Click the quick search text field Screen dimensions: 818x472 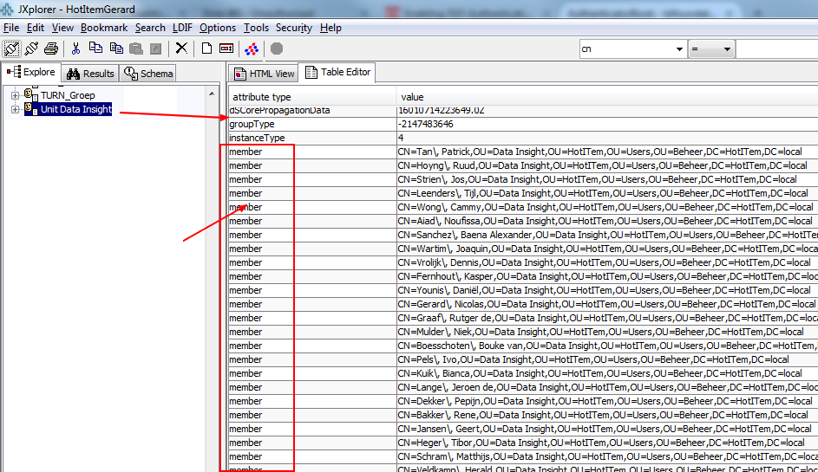click(x=776, y=49)
